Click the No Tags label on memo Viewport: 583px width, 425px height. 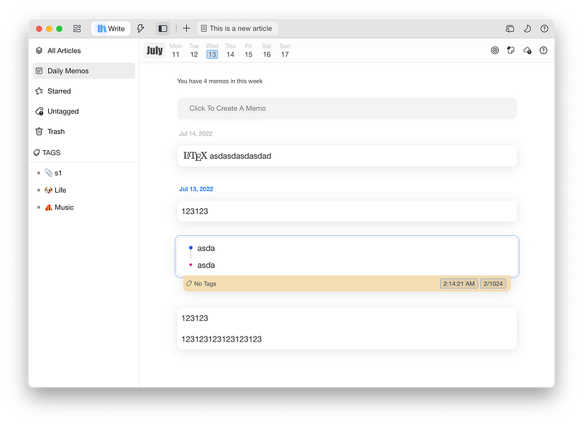tap(201, 284)
